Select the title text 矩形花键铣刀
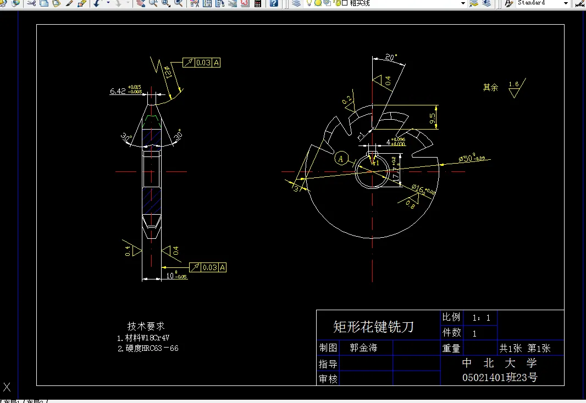 373,327
